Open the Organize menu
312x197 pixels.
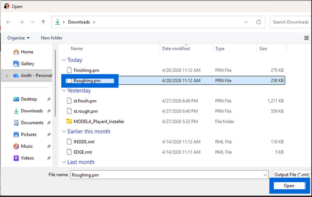[18, 38]
